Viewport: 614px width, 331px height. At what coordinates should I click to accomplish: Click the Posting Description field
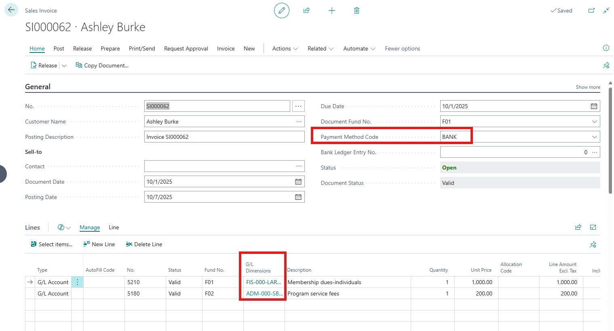pos(224,137)
